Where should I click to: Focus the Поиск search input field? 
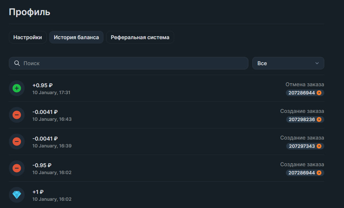click(x=131, y=63)
